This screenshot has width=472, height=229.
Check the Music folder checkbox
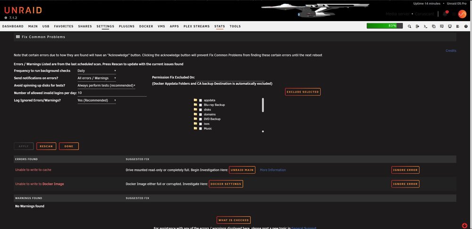201,129
